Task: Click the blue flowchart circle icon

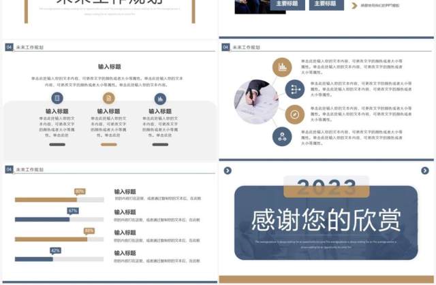Action: pyautogui.click(x=295, y=89)
